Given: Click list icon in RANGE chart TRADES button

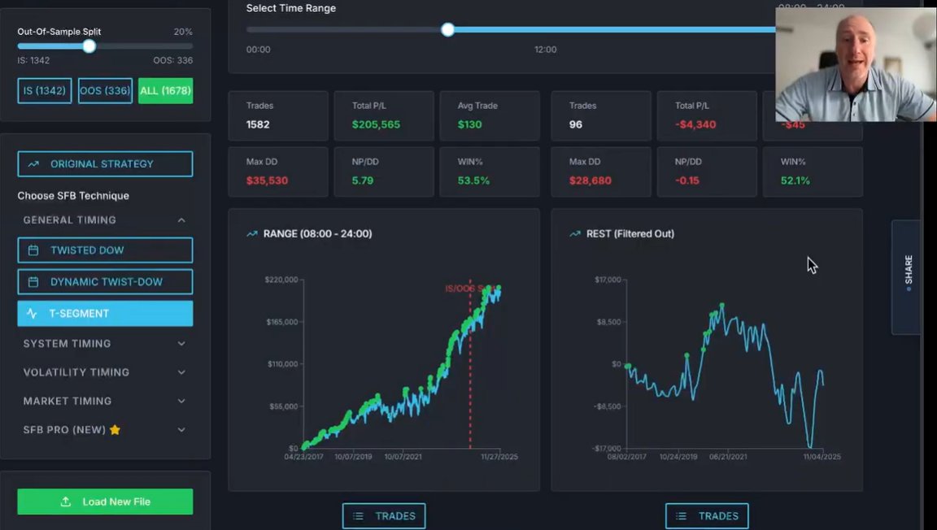Looking at the screenshot, I should coord(358,515).
